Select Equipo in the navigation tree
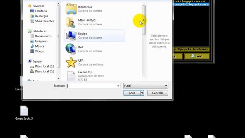Screen dimensions: 245x138 (x=37, y=61)
